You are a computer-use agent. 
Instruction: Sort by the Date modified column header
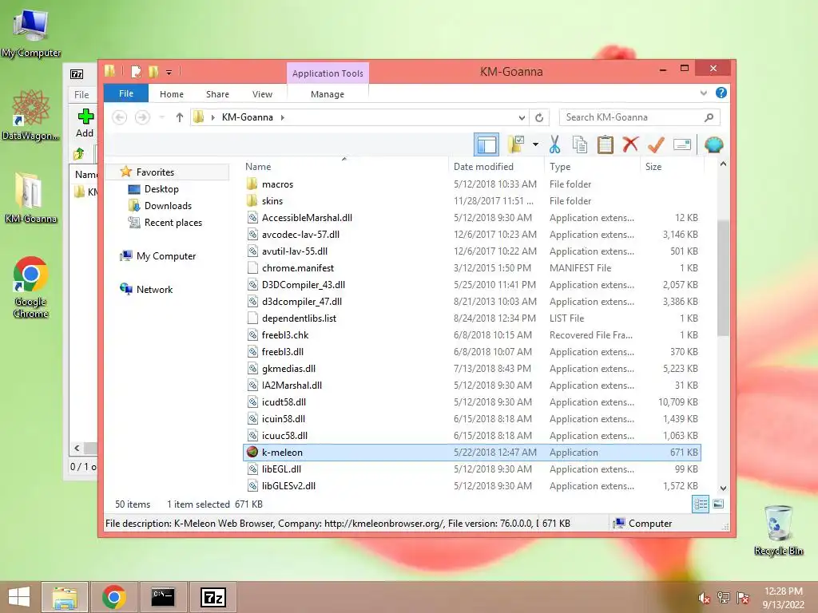click(495, 166)
